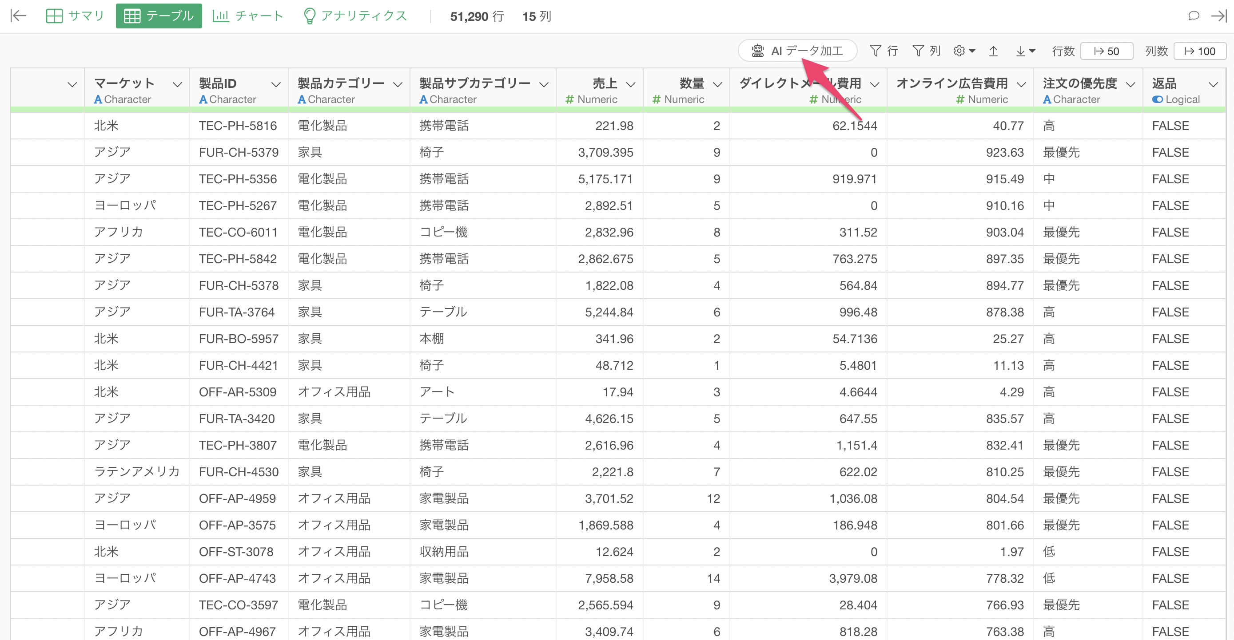Select cell TEC-PH-5816
This screenshot has width=1234, height=640.
pos(238,126)
